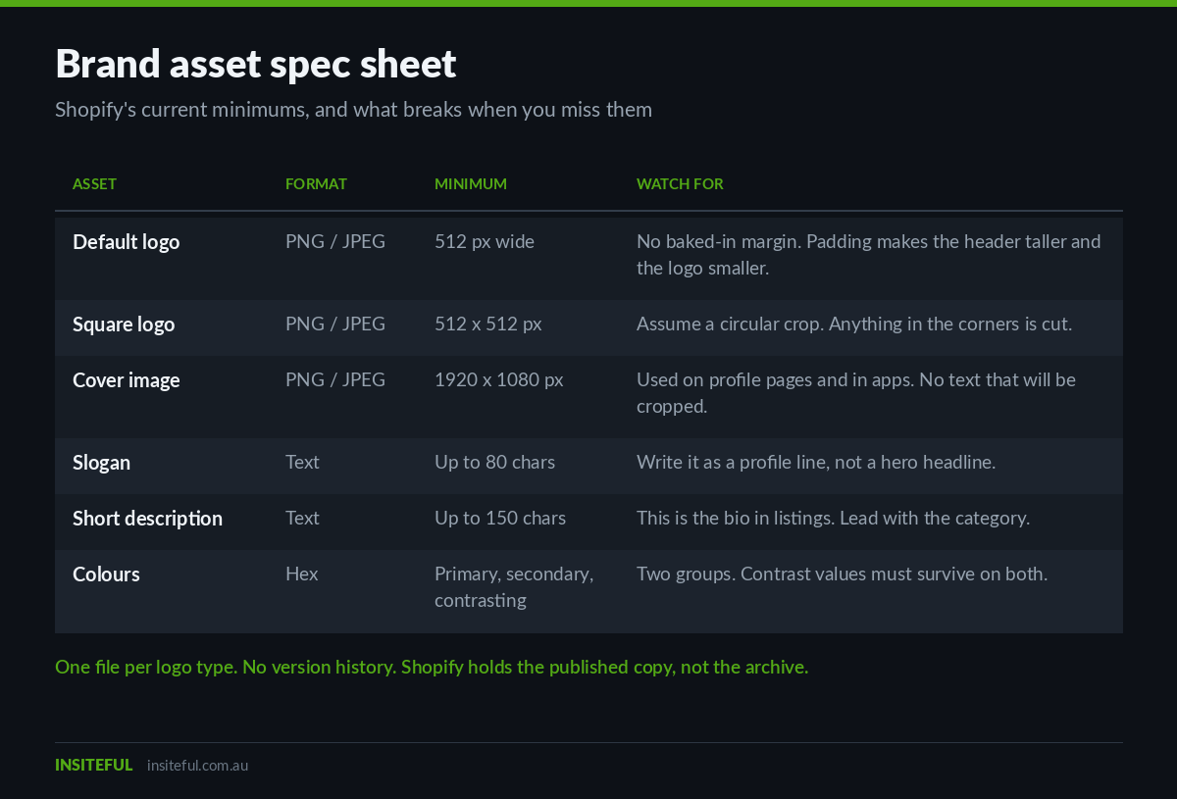Click the 'Two groups. Contrast values' note
This screenshot has width=1177, height=799.
click(x=842, y=574)
